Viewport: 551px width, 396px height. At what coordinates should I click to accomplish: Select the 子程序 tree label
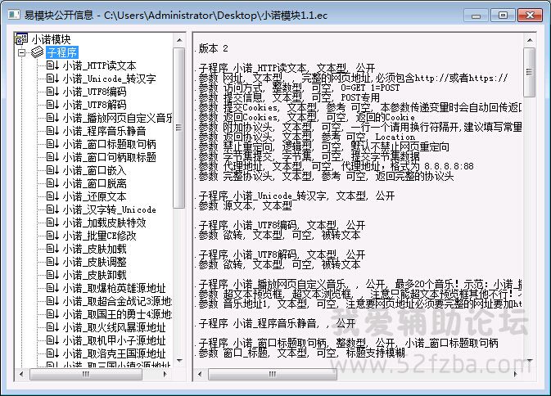pos(62,52)
